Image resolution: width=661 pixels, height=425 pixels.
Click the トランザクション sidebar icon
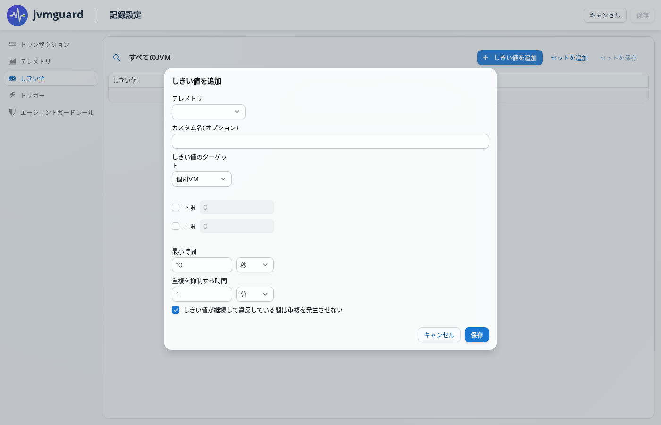(12, 44)
